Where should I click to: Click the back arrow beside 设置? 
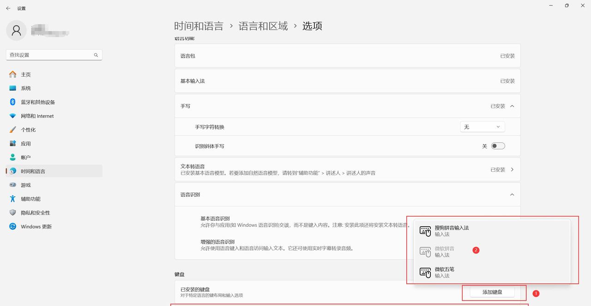click(8, 8)
